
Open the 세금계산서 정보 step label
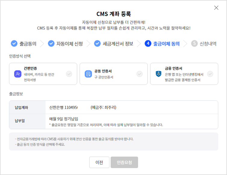(118, 44)
